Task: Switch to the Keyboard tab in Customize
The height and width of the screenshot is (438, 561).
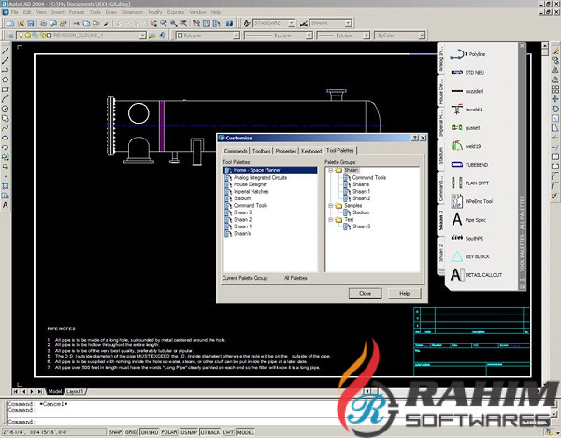Action: tap(311, 151)
